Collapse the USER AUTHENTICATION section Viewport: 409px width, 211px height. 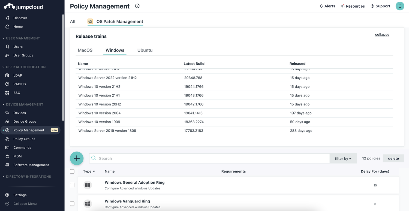(24, 67)
